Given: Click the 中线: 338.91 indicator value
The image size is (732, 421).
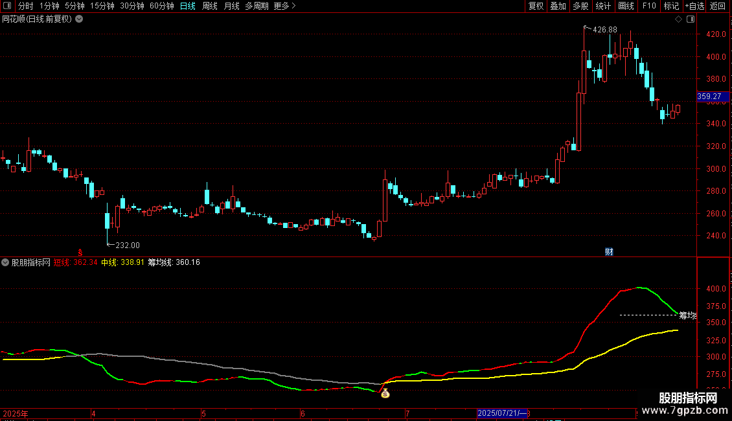Looking at the screenshot, I should coord(123,262).
